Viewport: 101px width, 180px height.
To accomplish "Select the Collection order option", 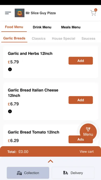I will pos(28,173).
